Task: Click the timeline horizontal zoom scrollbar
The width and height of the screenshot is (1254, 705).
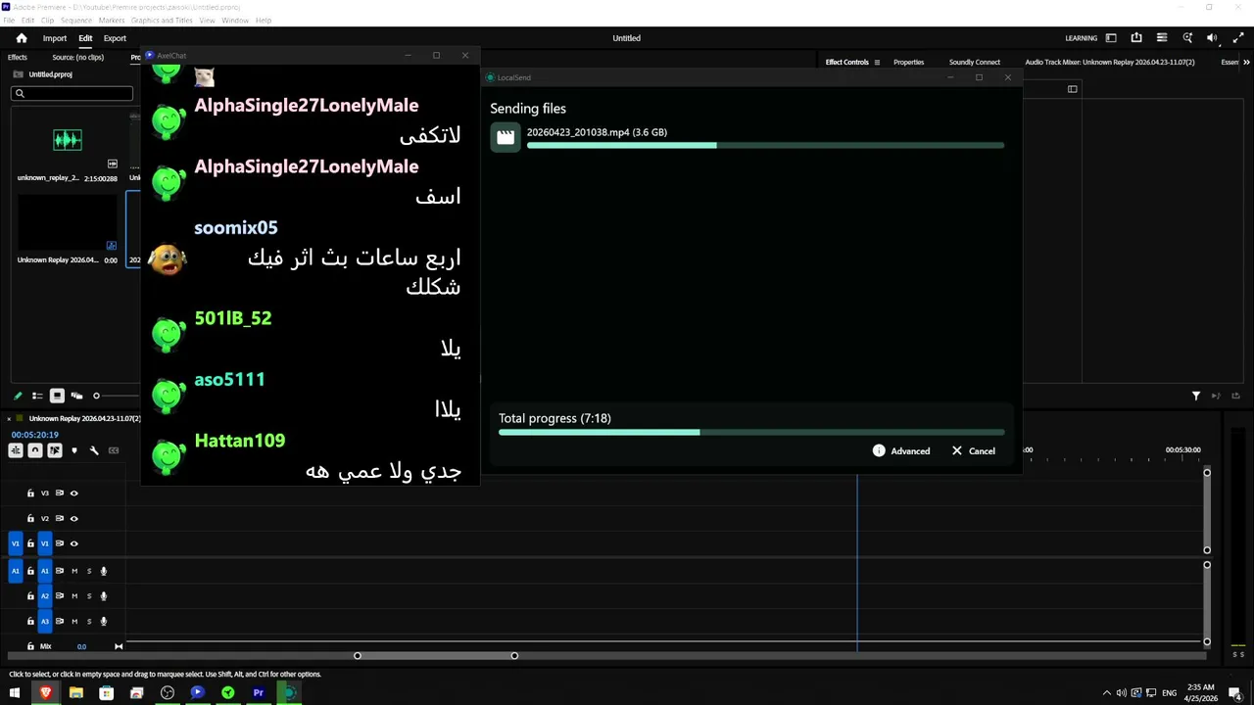Action: [436, 655]
